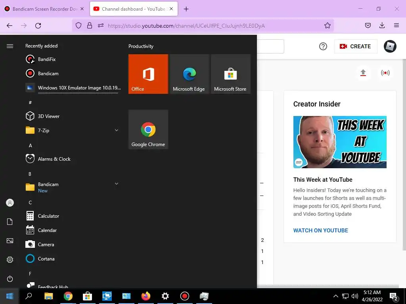
Task: Show hidden system tray icons
Action: coord(335,296)
